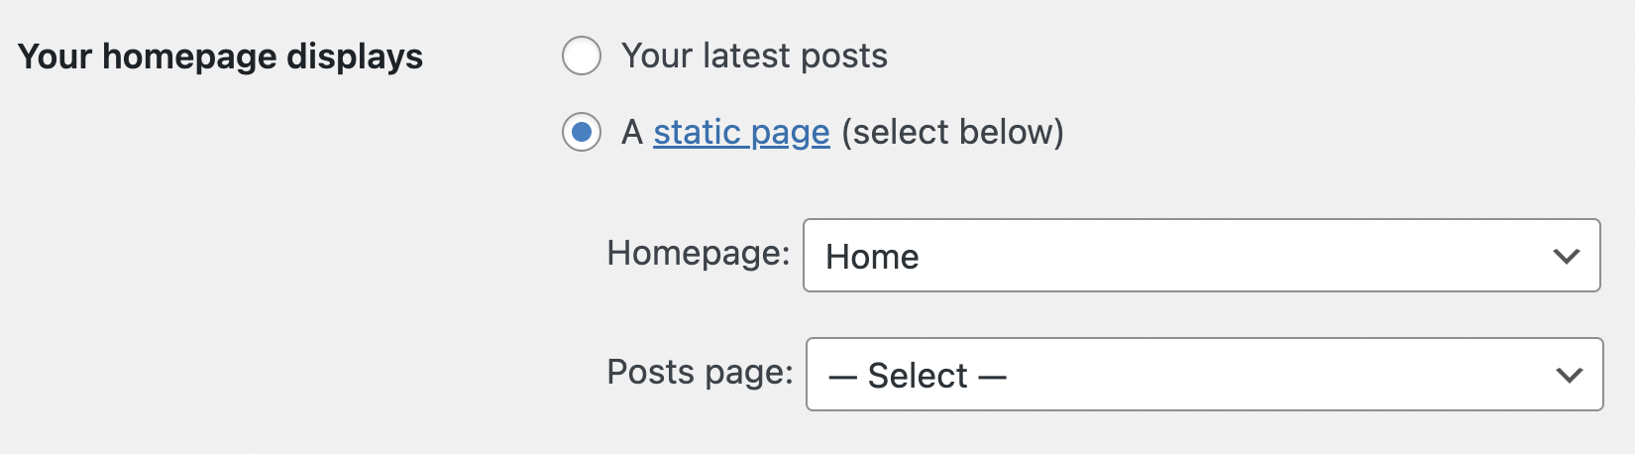This screenshot has width=1635, height=454.
Task: Select the 'Your latest posts' radio button
Action: tap(582, 56)
